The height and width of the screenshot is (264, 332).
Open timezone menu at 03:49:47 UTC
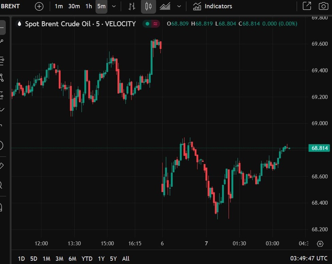click(x=309, y=259)
